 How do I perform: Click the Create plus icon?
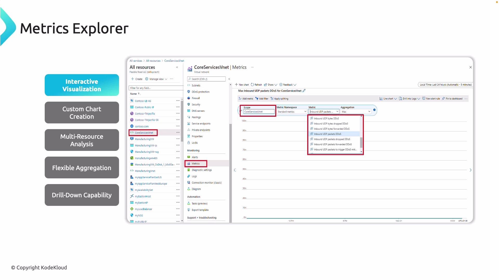coord(133,79)
